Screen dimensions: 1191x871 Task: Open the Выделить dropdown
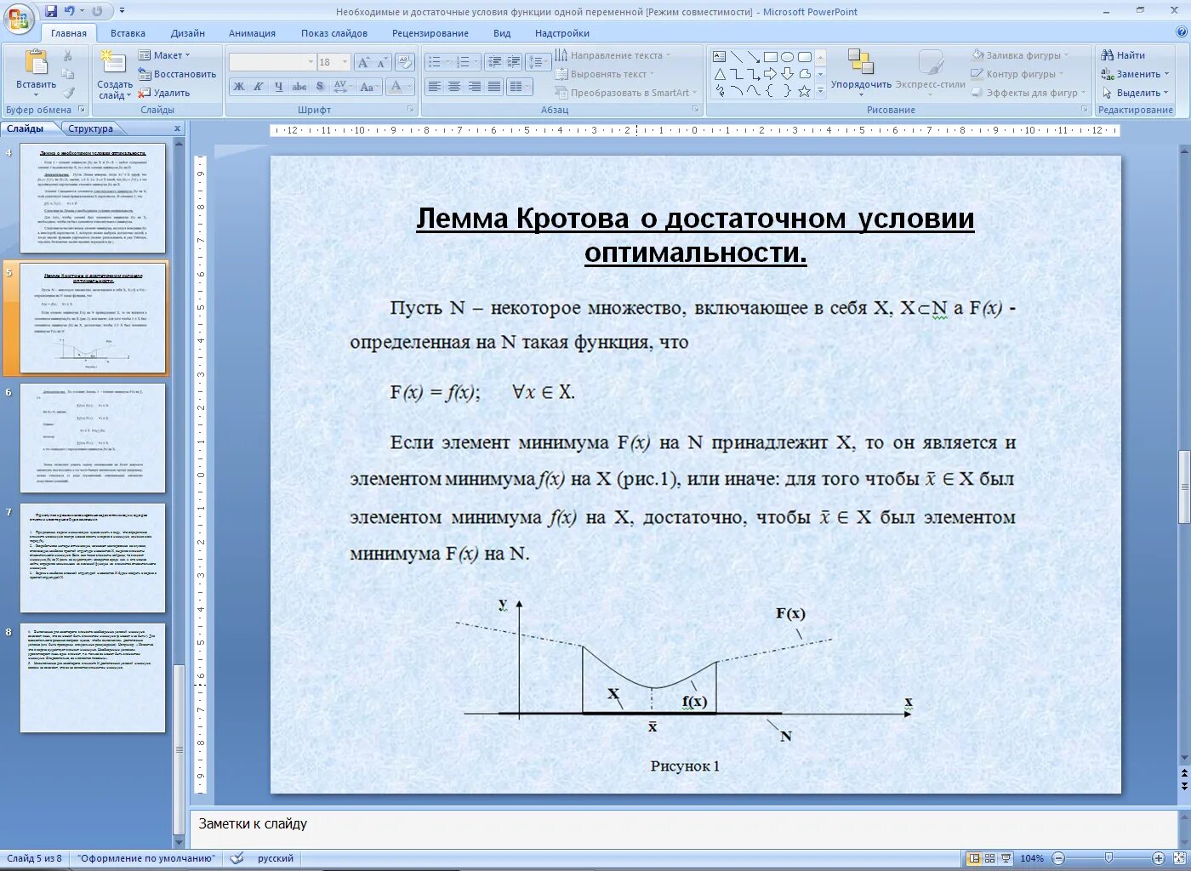point(1135,93)
